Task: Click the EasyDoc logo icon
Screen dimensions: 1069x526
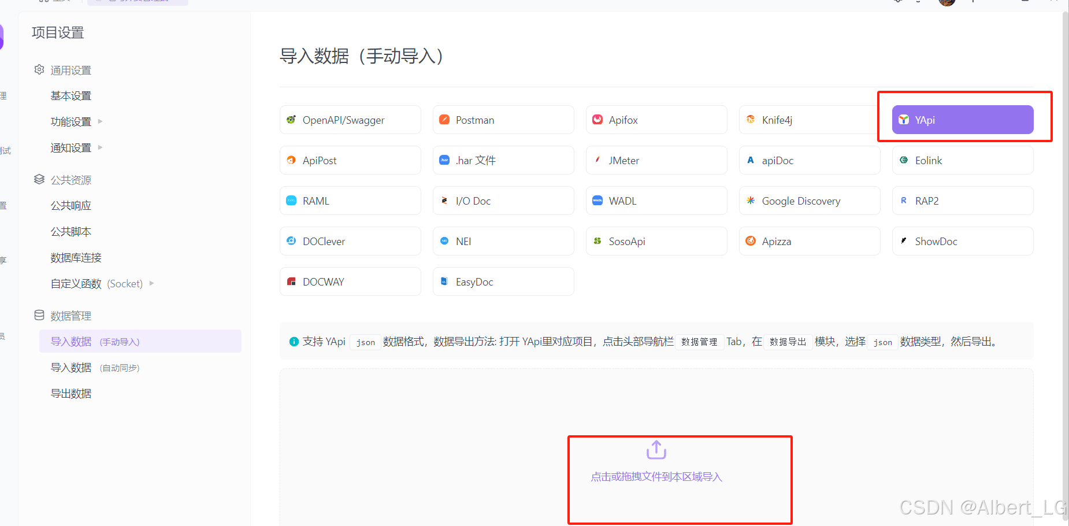Action: tap(444, 281)
